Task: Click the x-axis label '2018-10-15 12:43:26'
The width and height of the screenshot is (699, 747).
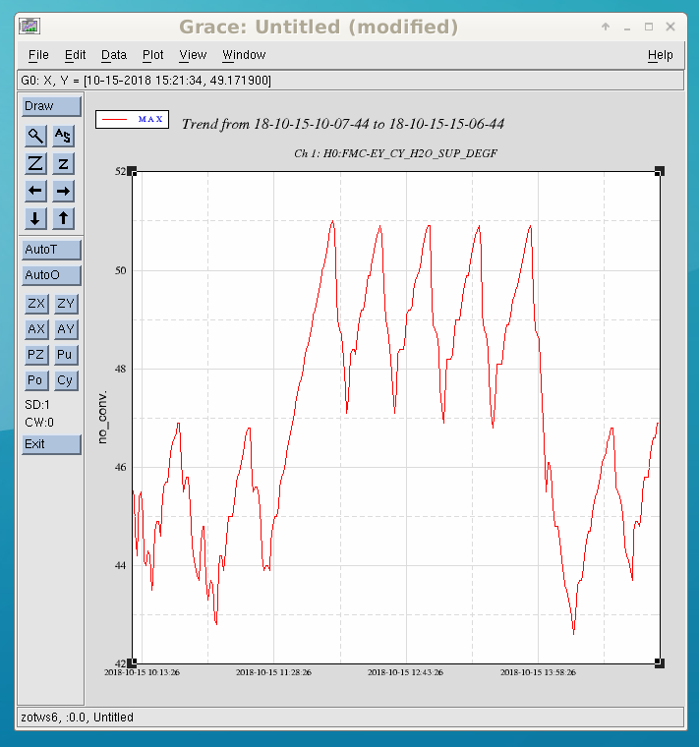Action: (x=405, y=672)
